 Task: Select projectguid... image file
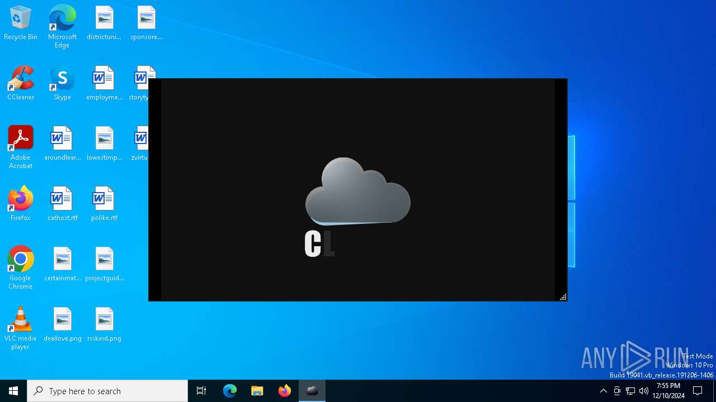click(104, 265)
